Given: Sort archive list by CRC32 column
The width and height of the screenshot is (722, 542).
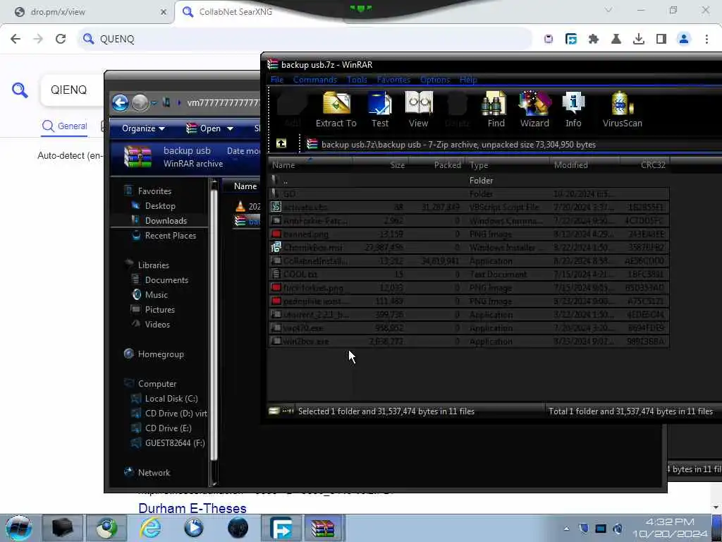Looking at the screenshot, I should point(644,165).
